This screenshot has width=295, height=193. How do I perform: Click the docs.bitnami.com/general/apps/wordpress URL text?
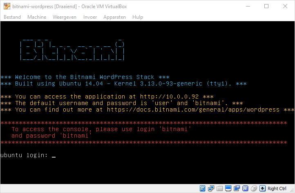click(x=193, y=110)
